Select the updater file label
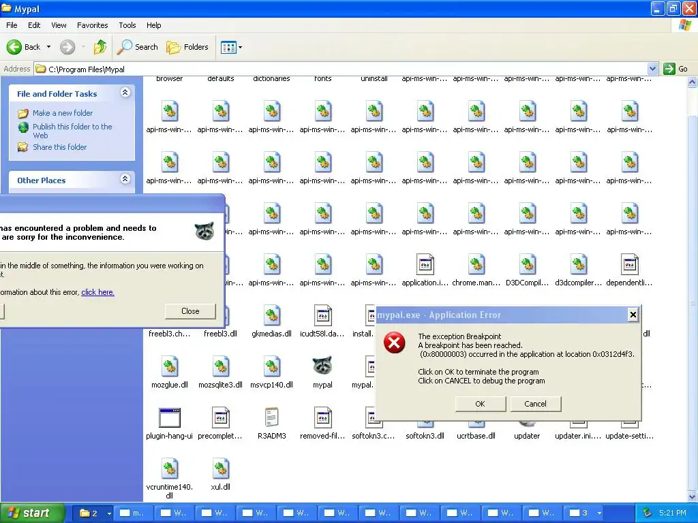The height and width of the screenshot is (523, 698). point(527,436)
